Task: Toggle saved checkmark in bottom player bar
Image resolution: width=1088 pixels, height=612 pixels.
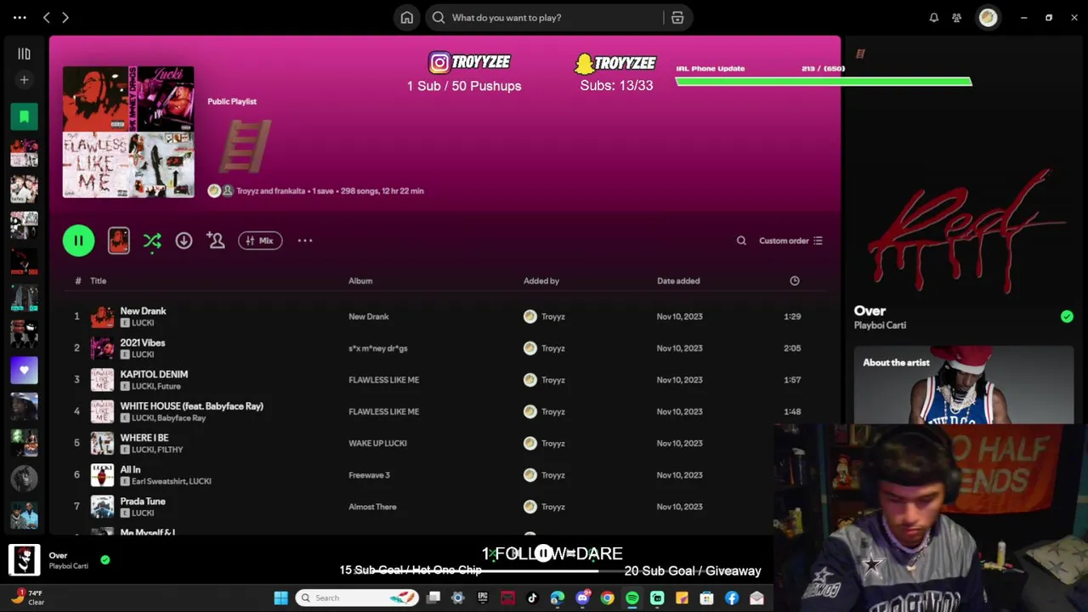Action: click(105, 560)
